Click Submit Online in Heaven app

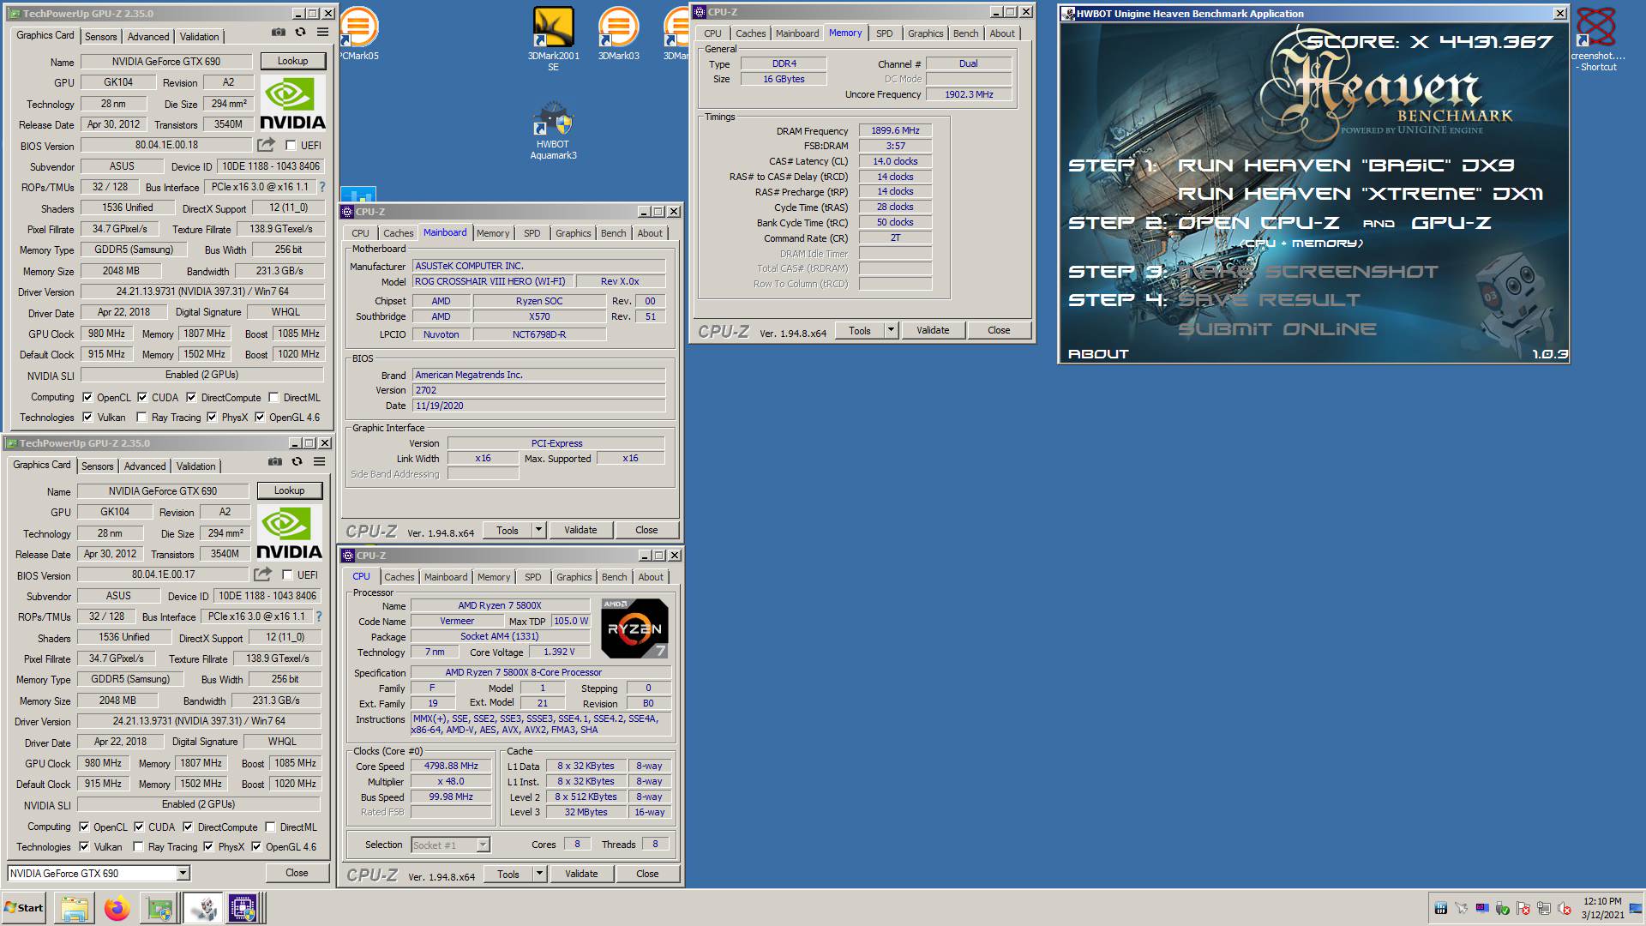coord(1277,329)
